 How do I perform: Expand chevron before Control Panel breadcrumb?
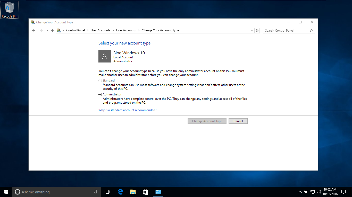(63, 30)
